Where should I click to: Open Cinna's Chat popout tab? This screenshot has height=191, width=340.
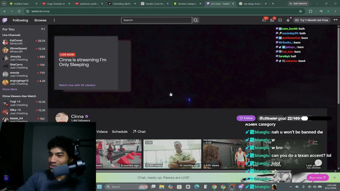[x=139, y=132]
